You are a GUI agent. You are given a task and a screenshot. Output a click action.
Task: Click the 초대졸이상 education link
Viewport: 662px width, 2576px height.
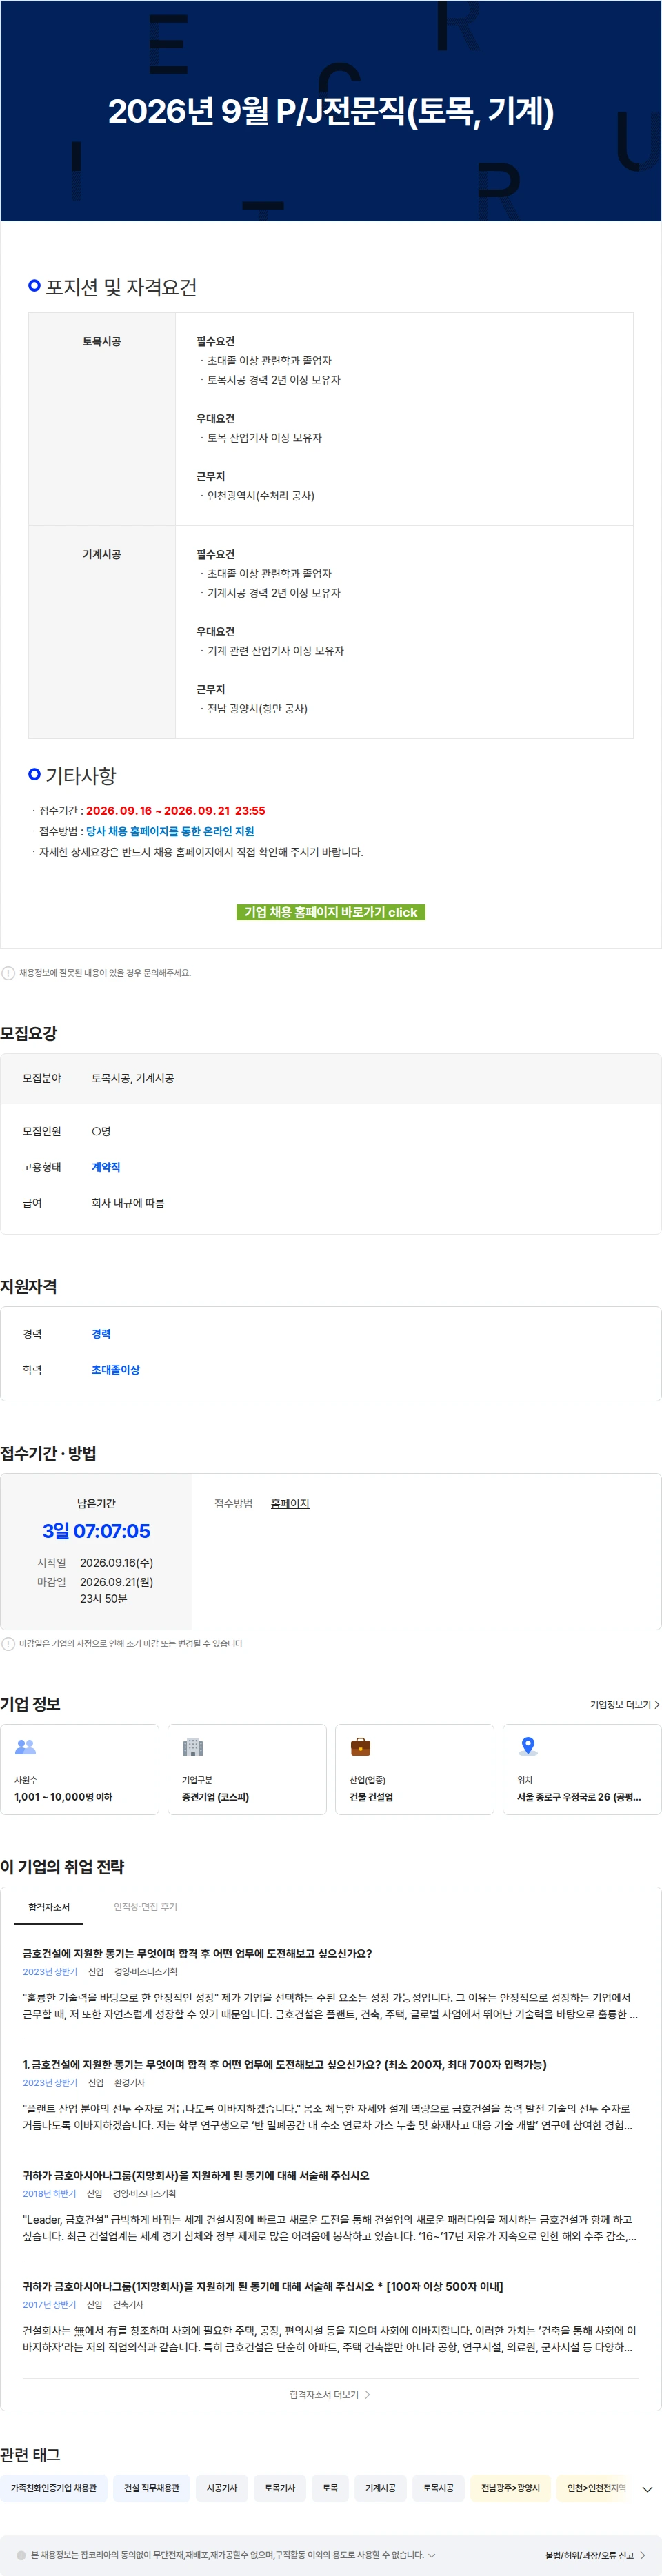coord(115,1369)
